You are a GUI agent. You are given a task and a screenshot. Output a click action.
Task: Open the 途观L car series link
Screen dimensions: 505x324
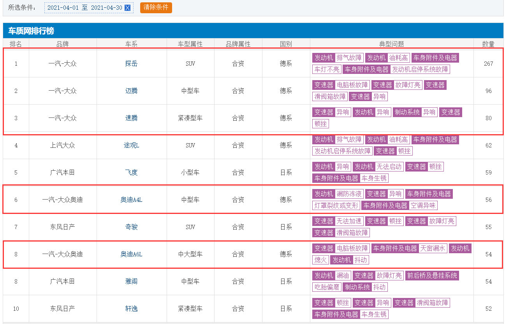coord(132,145)
